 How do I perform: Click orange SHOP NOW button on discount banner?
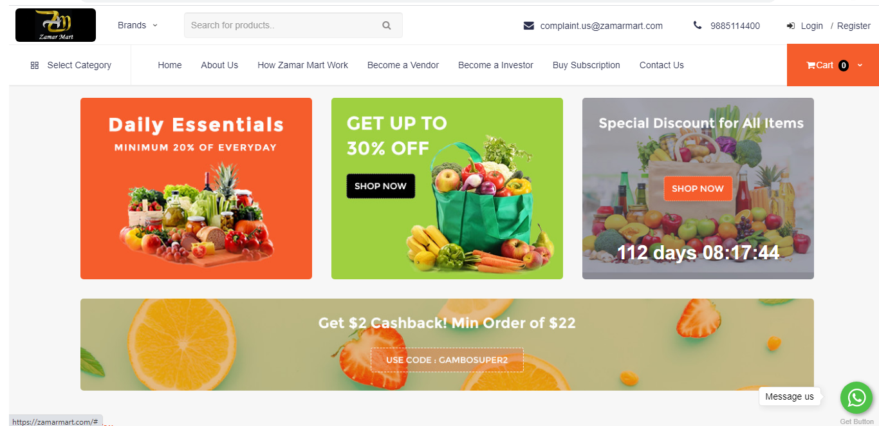(x=698, y=189)
